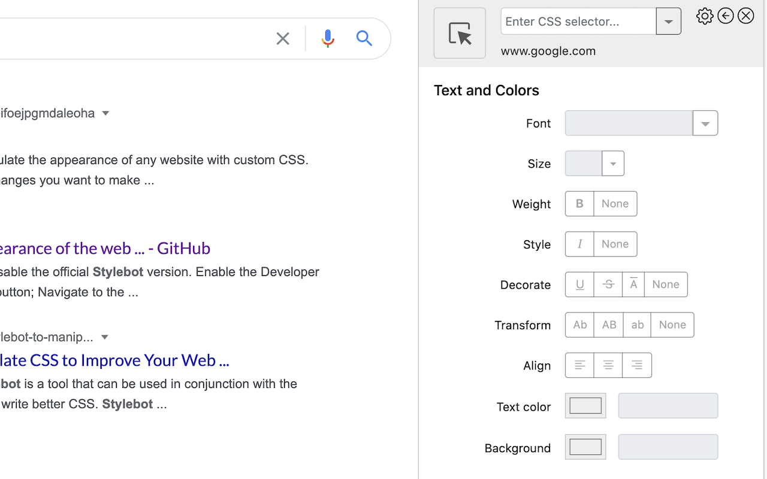The image size is (767, 479).
Task: Open the Stylebot settings gear
Action: 705,16
